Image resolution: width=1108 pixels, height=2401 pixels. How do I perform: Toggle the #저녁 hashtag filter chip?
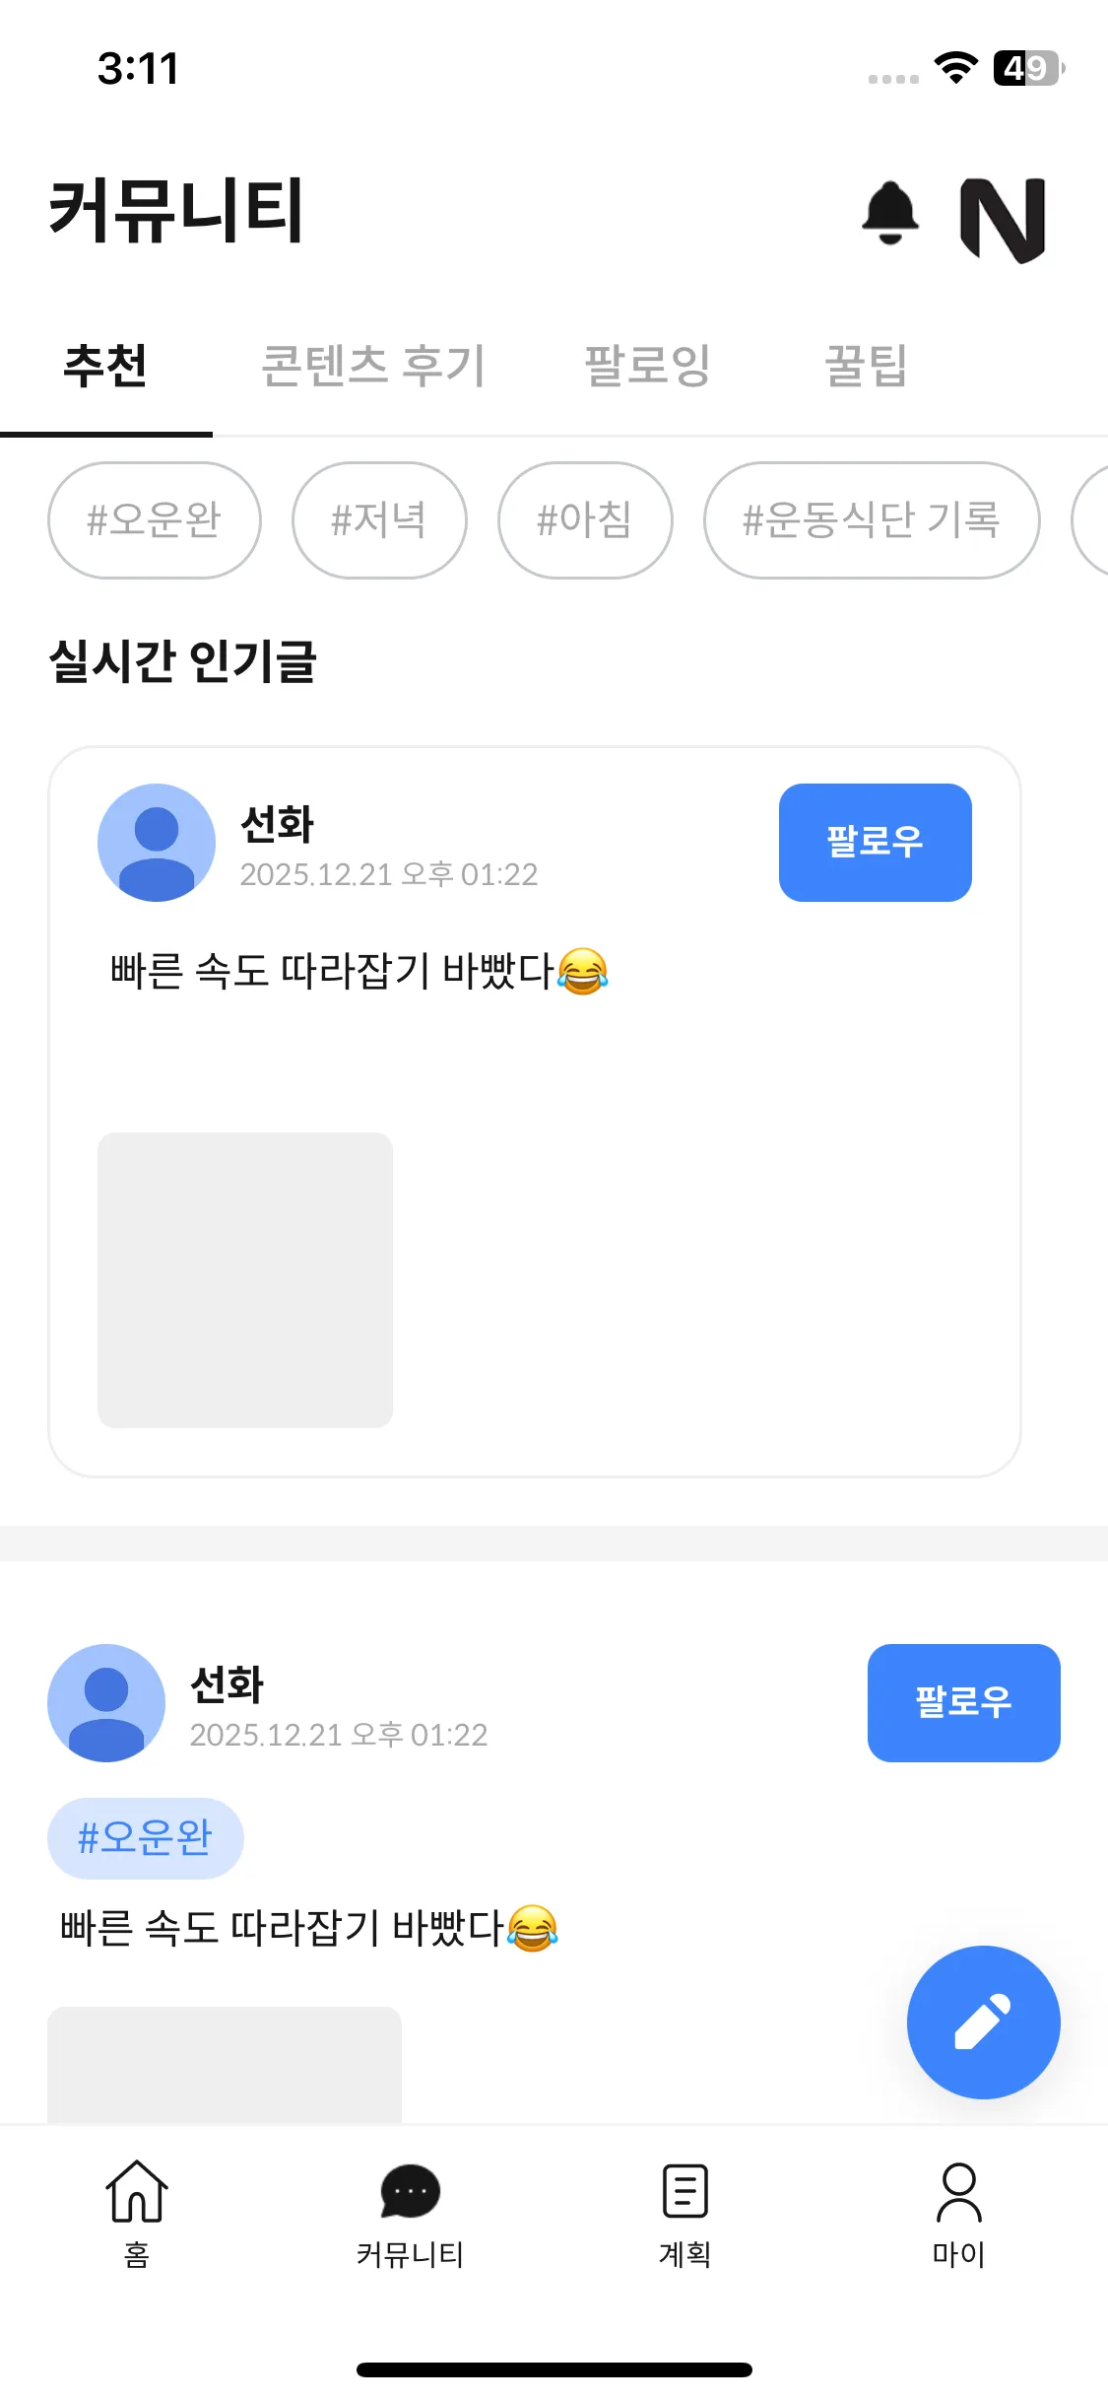379,520
